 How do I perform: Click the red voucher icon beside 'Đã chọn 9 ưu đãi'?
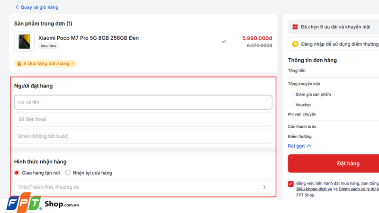[295, 27]
